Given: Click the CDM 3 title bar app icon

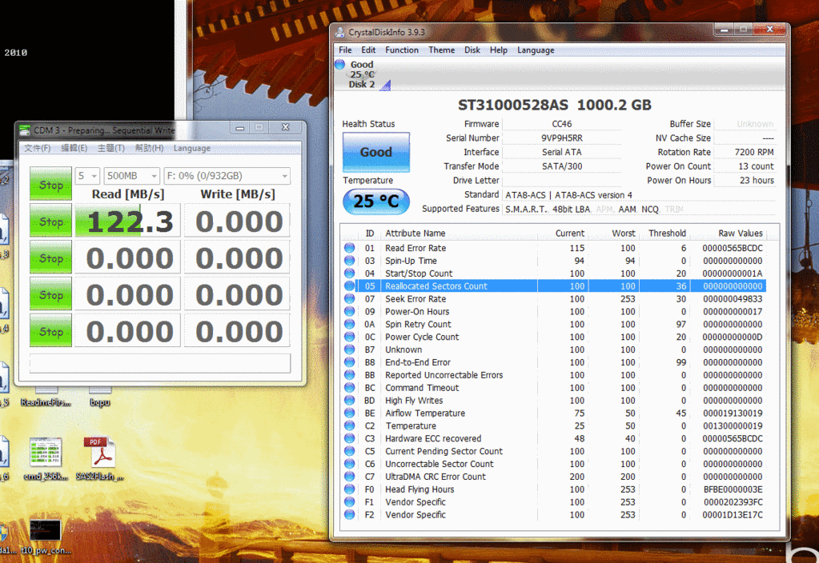Looking at the screenshot, I should (x=24, y=130).
